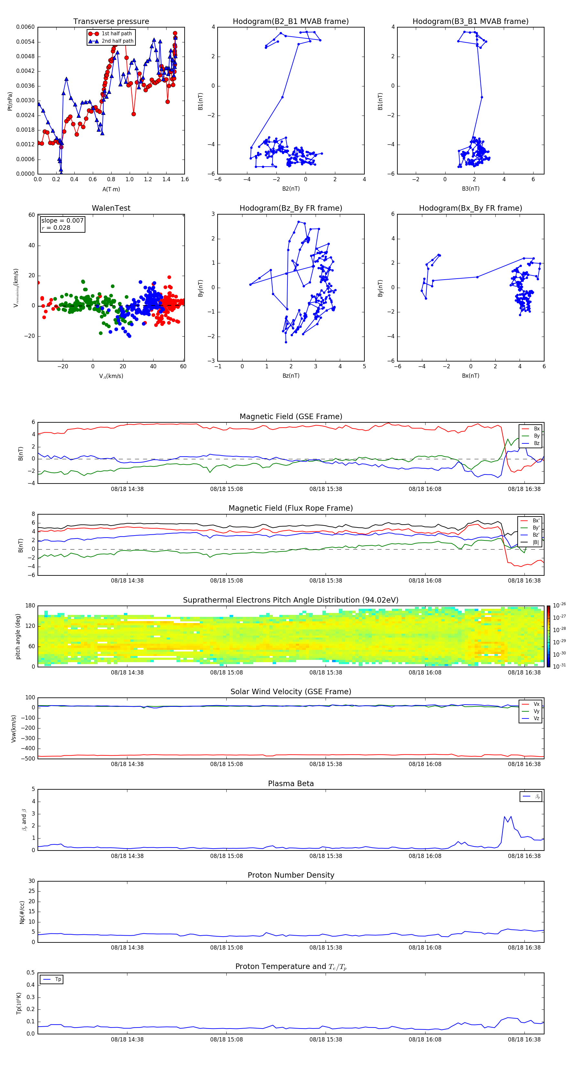Click the 'slope = 0.007' annotation

[x=62, y=221]
